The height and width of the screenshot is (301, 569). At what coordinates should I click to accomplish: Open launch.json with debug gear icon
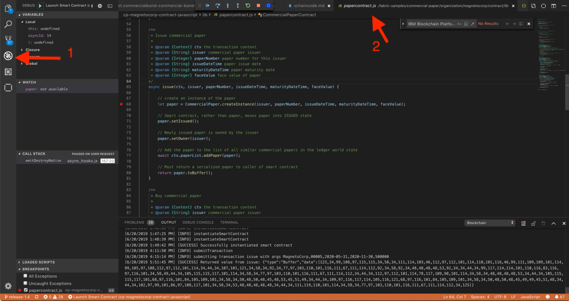tap(100, 6)
